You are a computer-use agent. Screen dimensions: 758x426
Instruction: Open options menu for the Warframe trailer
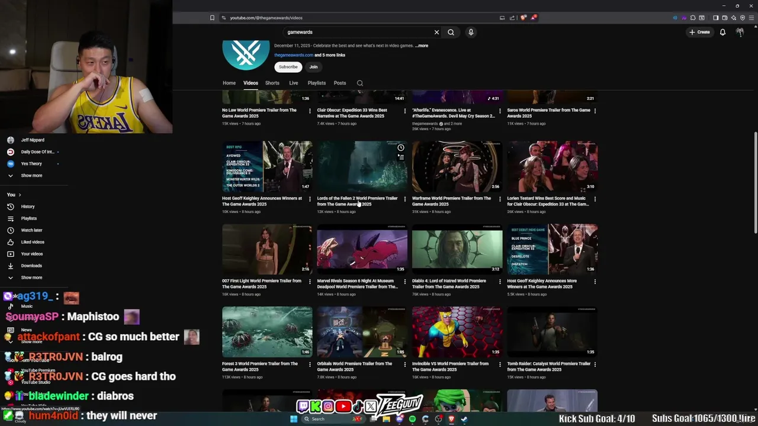coord(500,199)
